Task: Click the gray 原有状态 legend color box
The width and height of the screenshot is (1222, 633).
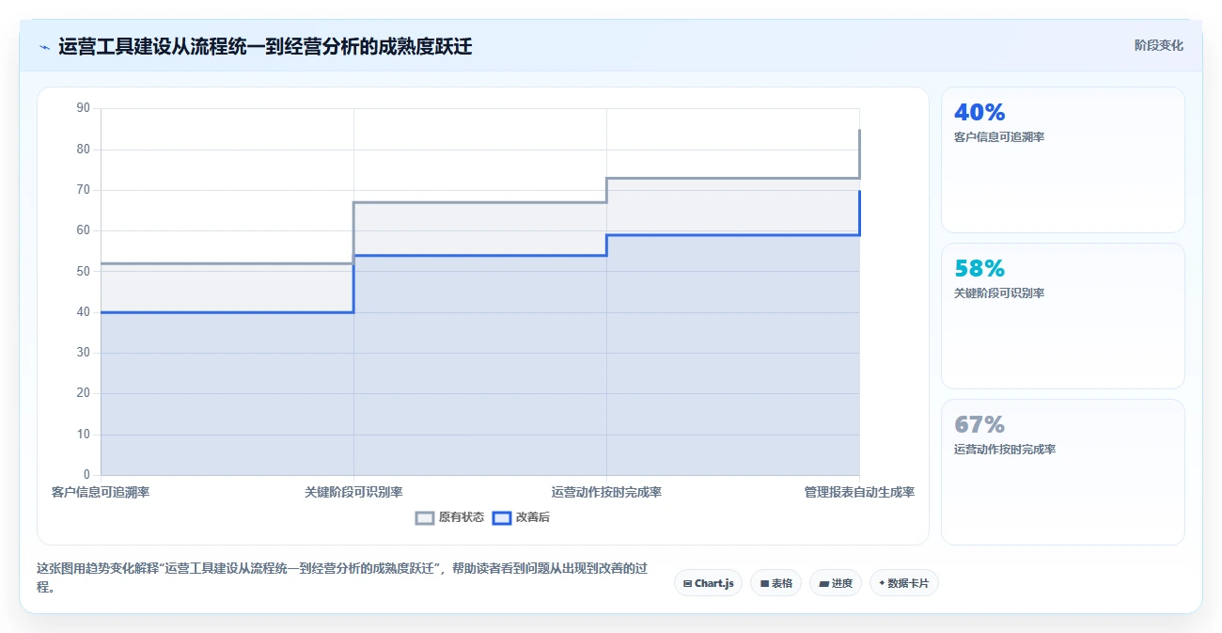Action: tap(425, 517)
